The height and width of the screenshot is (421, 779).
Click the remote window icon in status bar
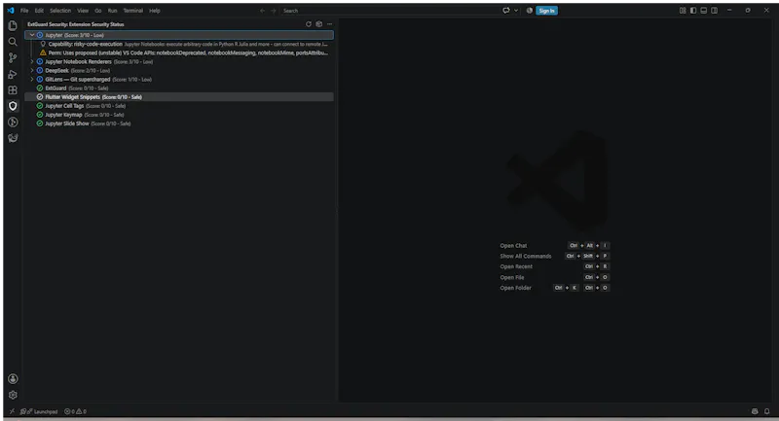click(x=12, y=411)
